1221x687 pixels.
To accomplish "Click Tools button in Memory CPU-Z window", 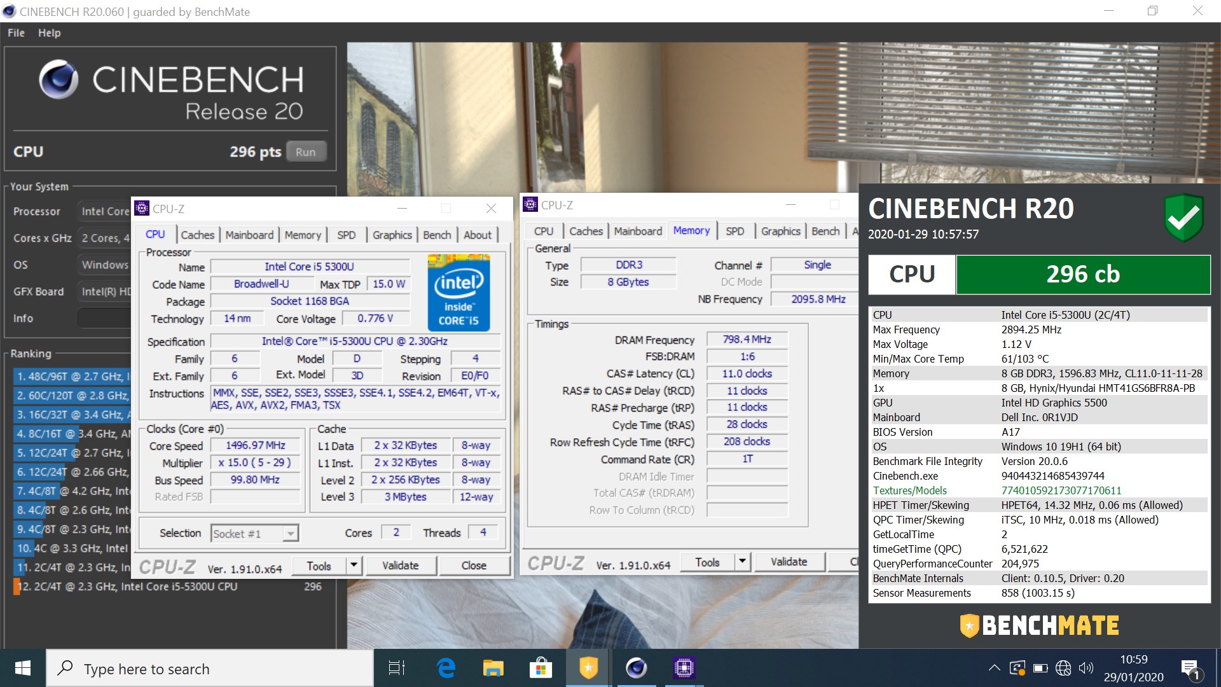I will tap(708, 562).
